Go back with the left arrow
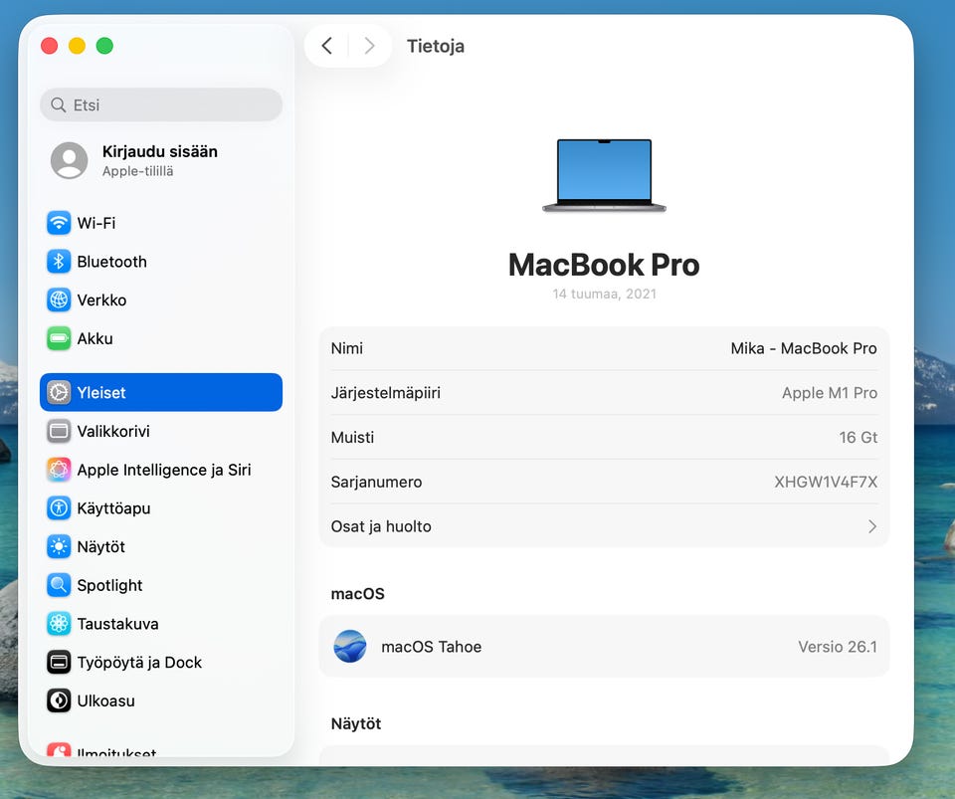The width and height of the screenshot is (955, 799). (327, 46)
